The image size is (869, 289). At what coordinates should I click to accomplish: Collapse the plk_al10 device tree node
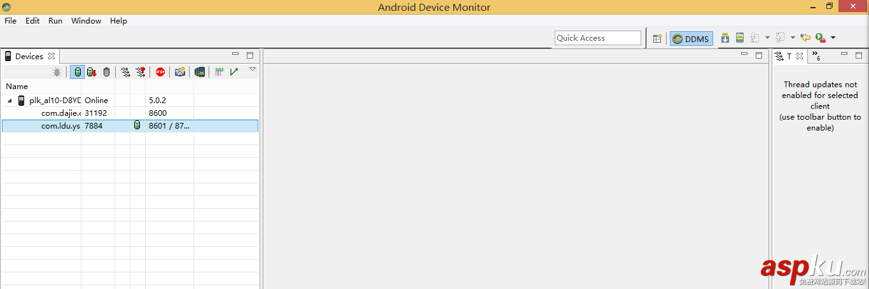point(10,101)
